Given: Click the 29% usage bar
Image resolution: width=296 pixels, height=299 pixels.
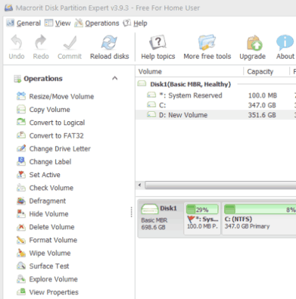Looking at the screenshot, I should pos(202,209).
